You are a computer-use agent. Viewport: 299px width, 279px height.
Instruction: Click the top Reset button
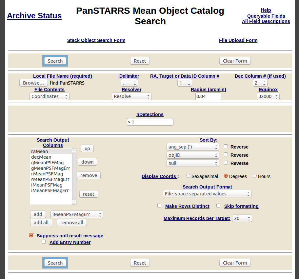click(x=140, y=61)
